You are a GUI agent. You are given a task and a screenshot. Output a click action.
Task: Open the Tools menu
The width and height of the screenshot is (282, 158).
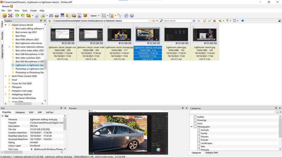(25, 10)
